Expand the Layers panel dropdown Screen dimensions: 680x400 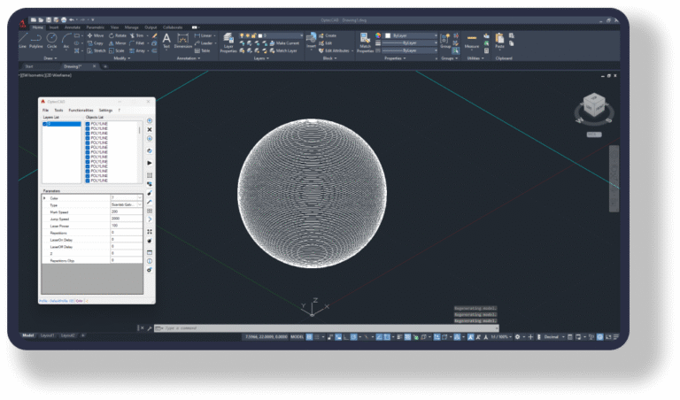pos(261,58)
